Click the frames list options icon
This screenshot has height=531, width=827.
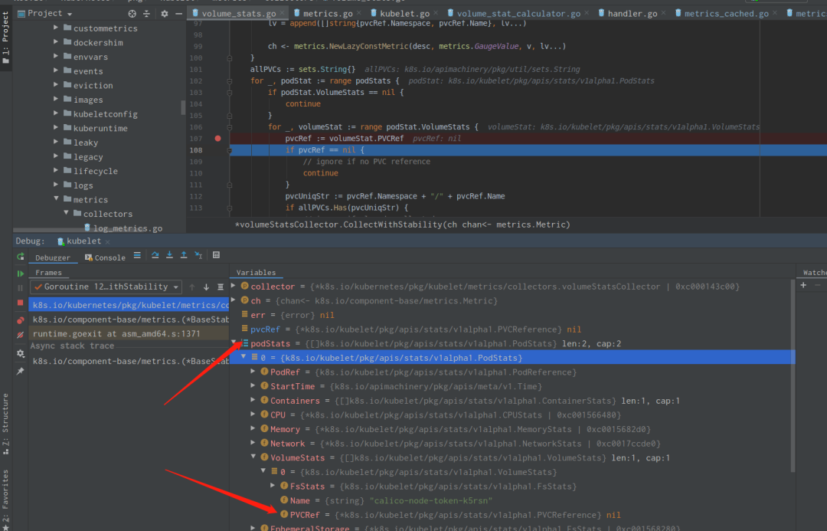(x=221, y=287)
